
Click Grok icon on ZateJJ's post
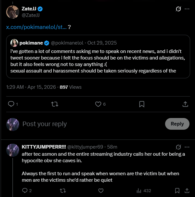(x=178, y=9)
